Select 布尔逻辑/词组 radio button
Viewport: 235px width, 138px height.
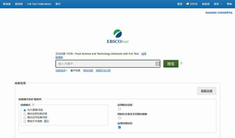25,110
